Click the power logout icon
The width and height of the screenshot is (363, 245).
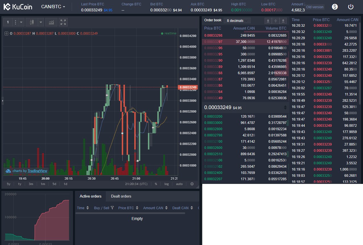pos(350,7)
